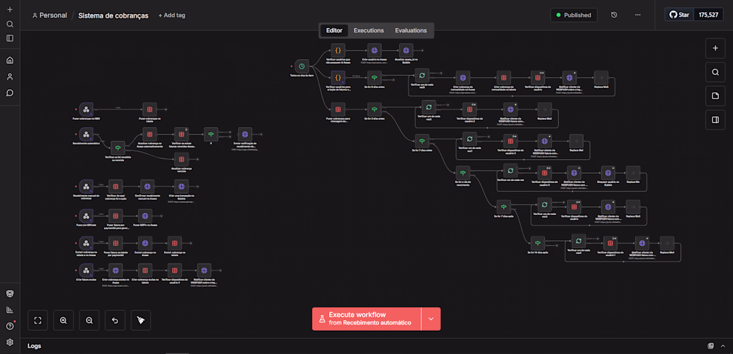This screenshot has height=354, width=733.
Task: Select the 'Criar fatura avulsa' webhook node
Action: (x=86, y=270)
